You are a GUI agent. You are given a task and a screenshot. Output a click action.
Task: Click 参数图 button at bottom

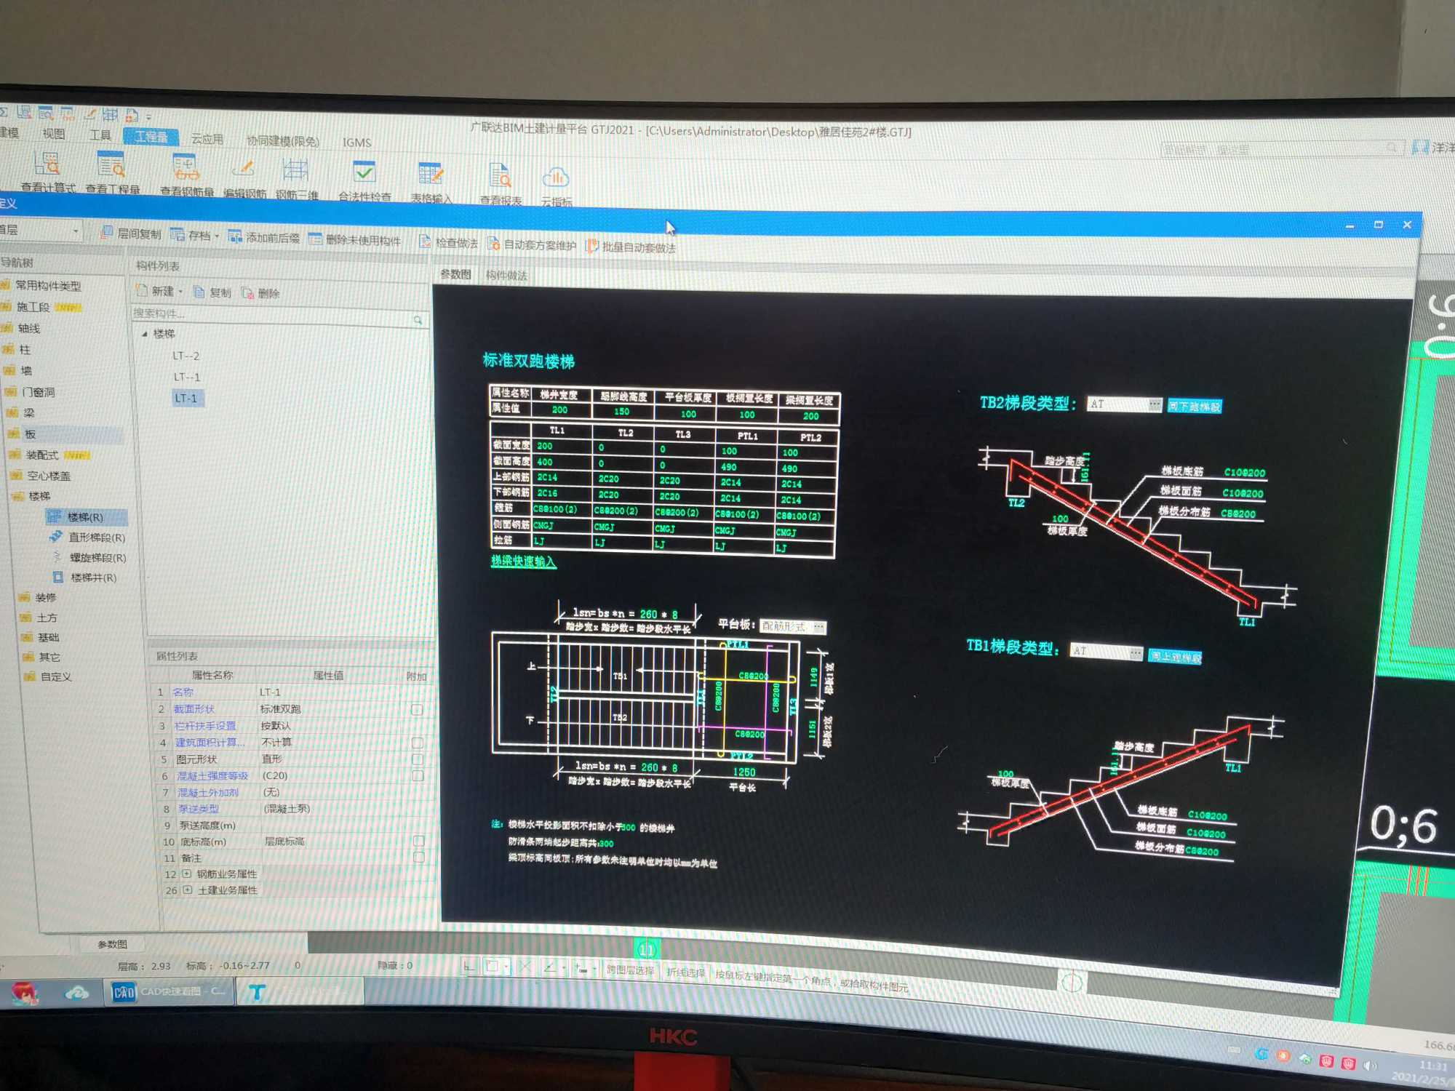coord(112,944)
